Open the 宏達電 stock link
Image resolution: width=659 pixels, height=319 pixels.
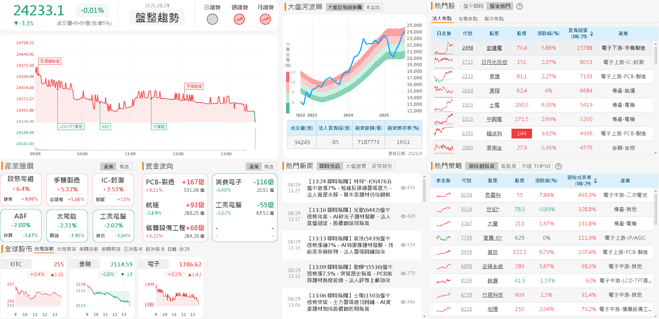tap(494, 48)
